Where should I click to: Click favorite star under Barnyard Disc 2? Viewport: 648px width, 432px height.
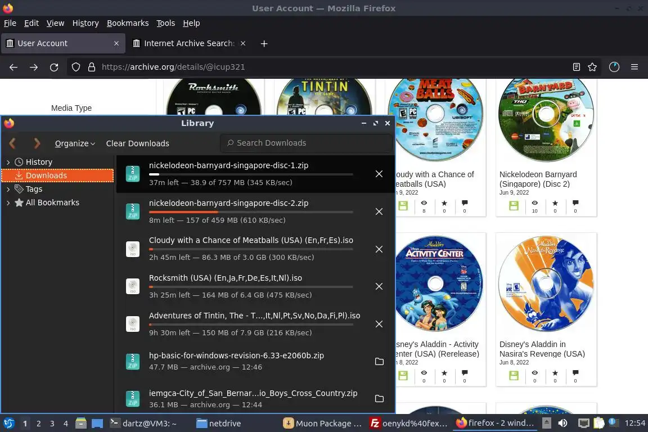pyautogui.click(x=555, y=203)
